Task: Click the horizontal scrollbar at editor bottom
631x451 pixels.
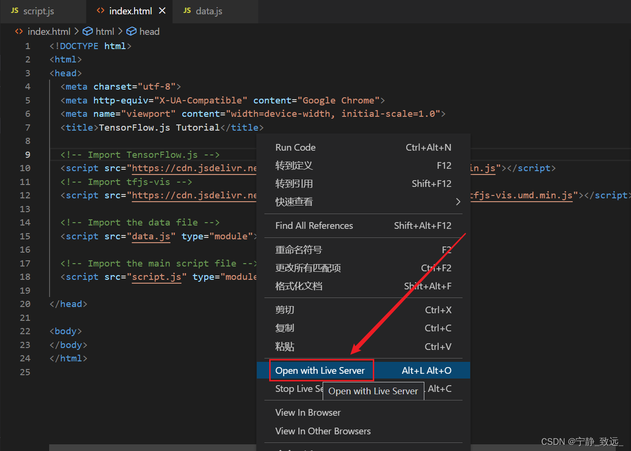Action: coord(153,448)
